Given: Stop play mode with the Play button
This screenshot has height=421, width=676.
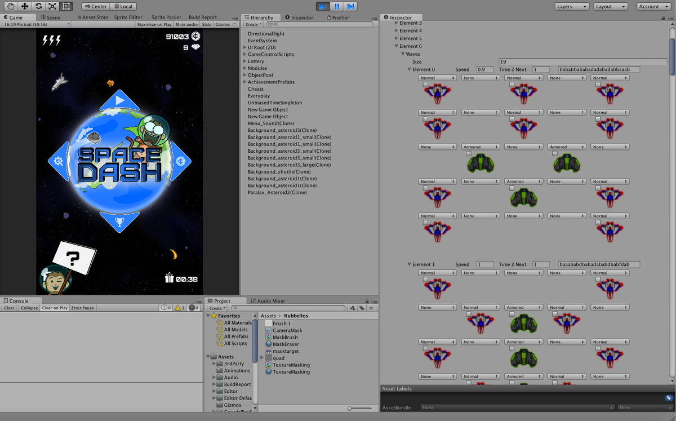Looking at the screenshot, I should click(322, 6).
